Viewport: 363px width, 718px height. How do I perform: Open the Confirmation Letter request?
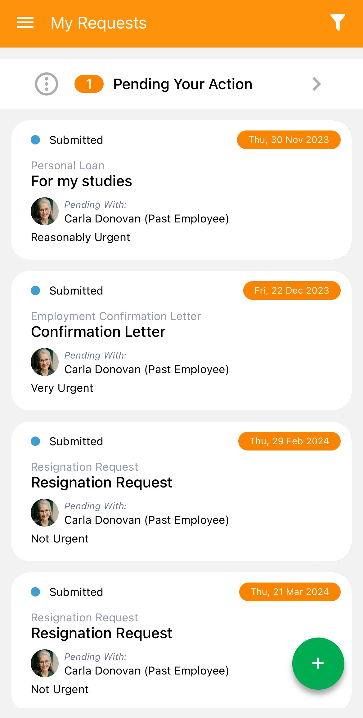(98, 332)
